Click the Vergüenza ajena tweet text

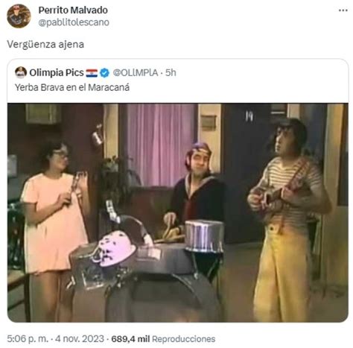click(45, 45)
